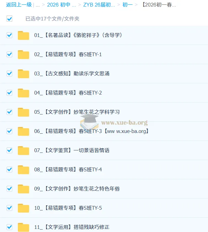Open the folder icon for 05_ 妙笔生花之学科学习
The height and width of the screenshot is (232, 208).
[23, 112]
